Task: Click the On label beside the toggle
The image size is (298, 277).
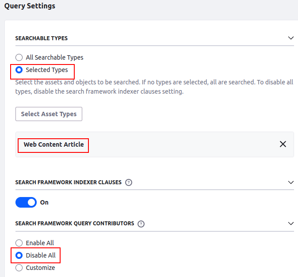Action: (44, 202)
